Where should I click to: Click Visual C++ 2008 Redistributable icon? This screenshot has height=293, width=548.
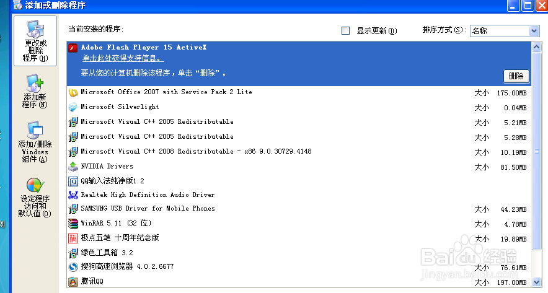pos(73,152)
